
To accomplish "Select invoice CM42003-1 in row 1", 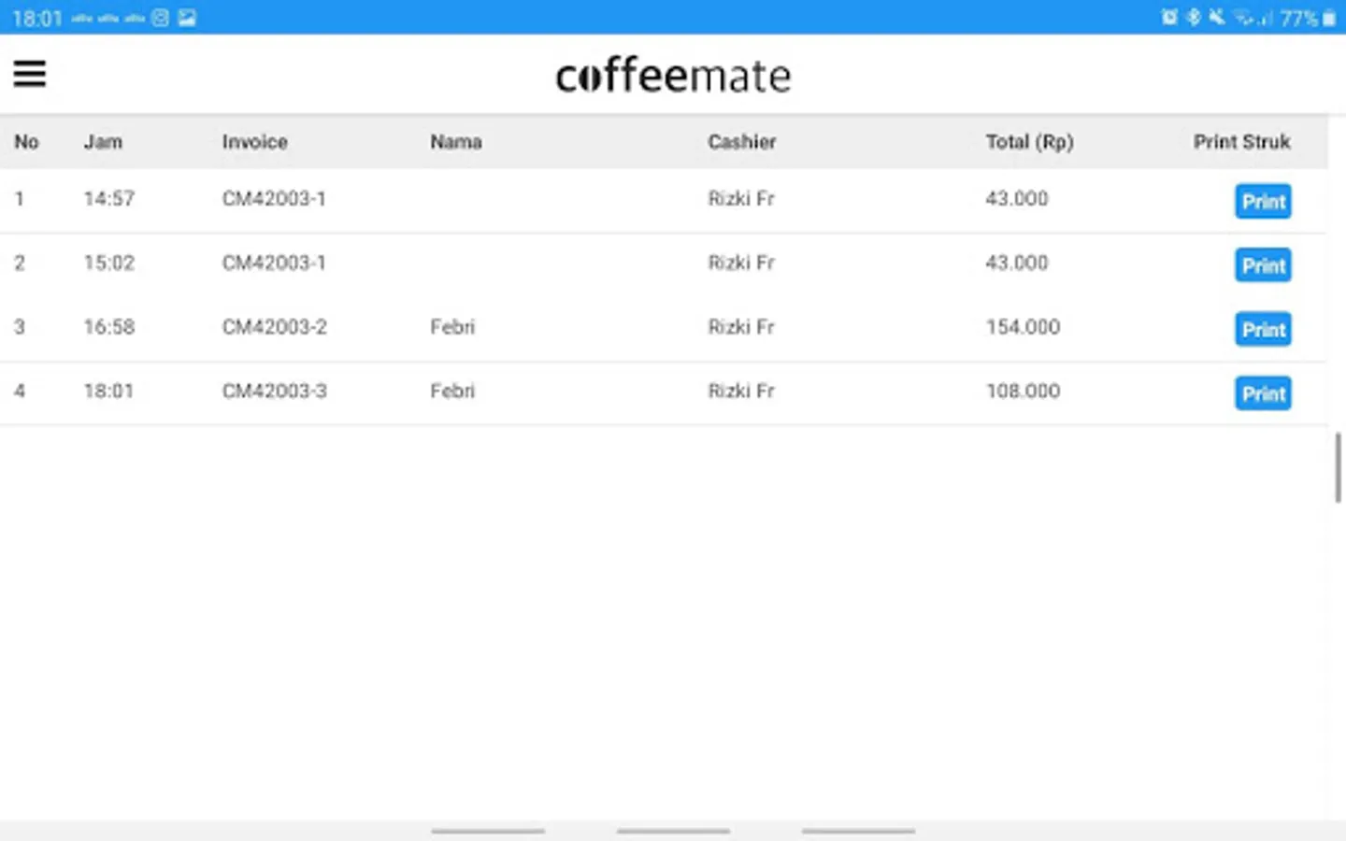I will [274, 198].
